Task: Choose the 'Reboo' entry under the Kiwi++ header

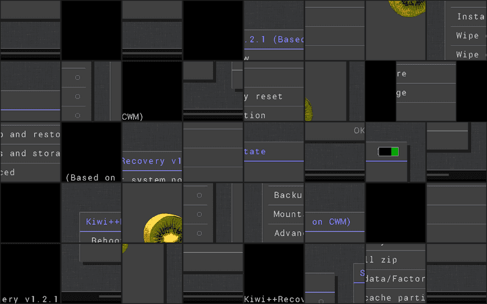Action: (106, 240)
